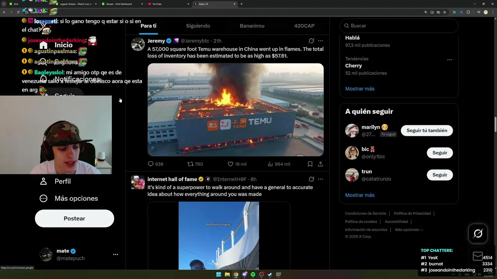This screenshot has width=497, height=279.
Task: Open Política de cookies link
Action: (361, 222)
